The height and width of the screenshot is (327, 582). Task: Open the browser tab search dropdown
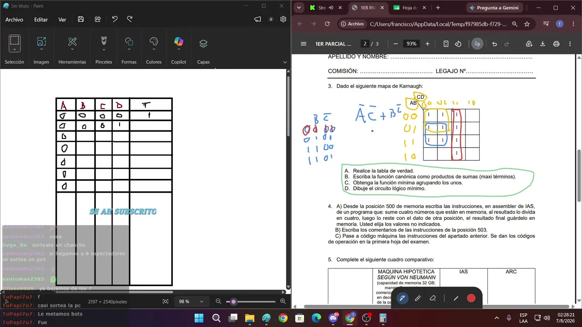(x=299, y=8)
